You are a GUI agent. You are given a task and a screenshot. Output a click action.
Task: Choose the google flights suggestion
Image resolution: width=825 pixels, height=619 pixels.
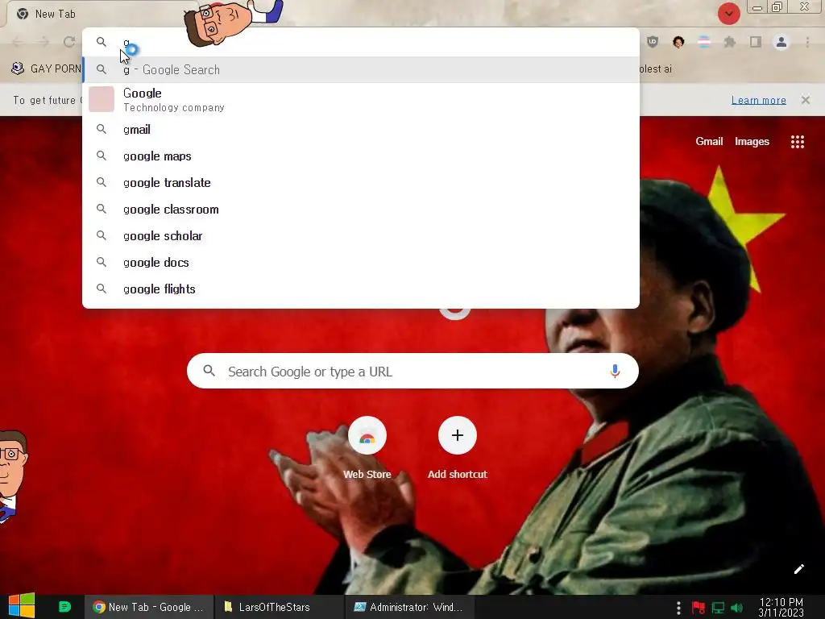tap(361, 289)
